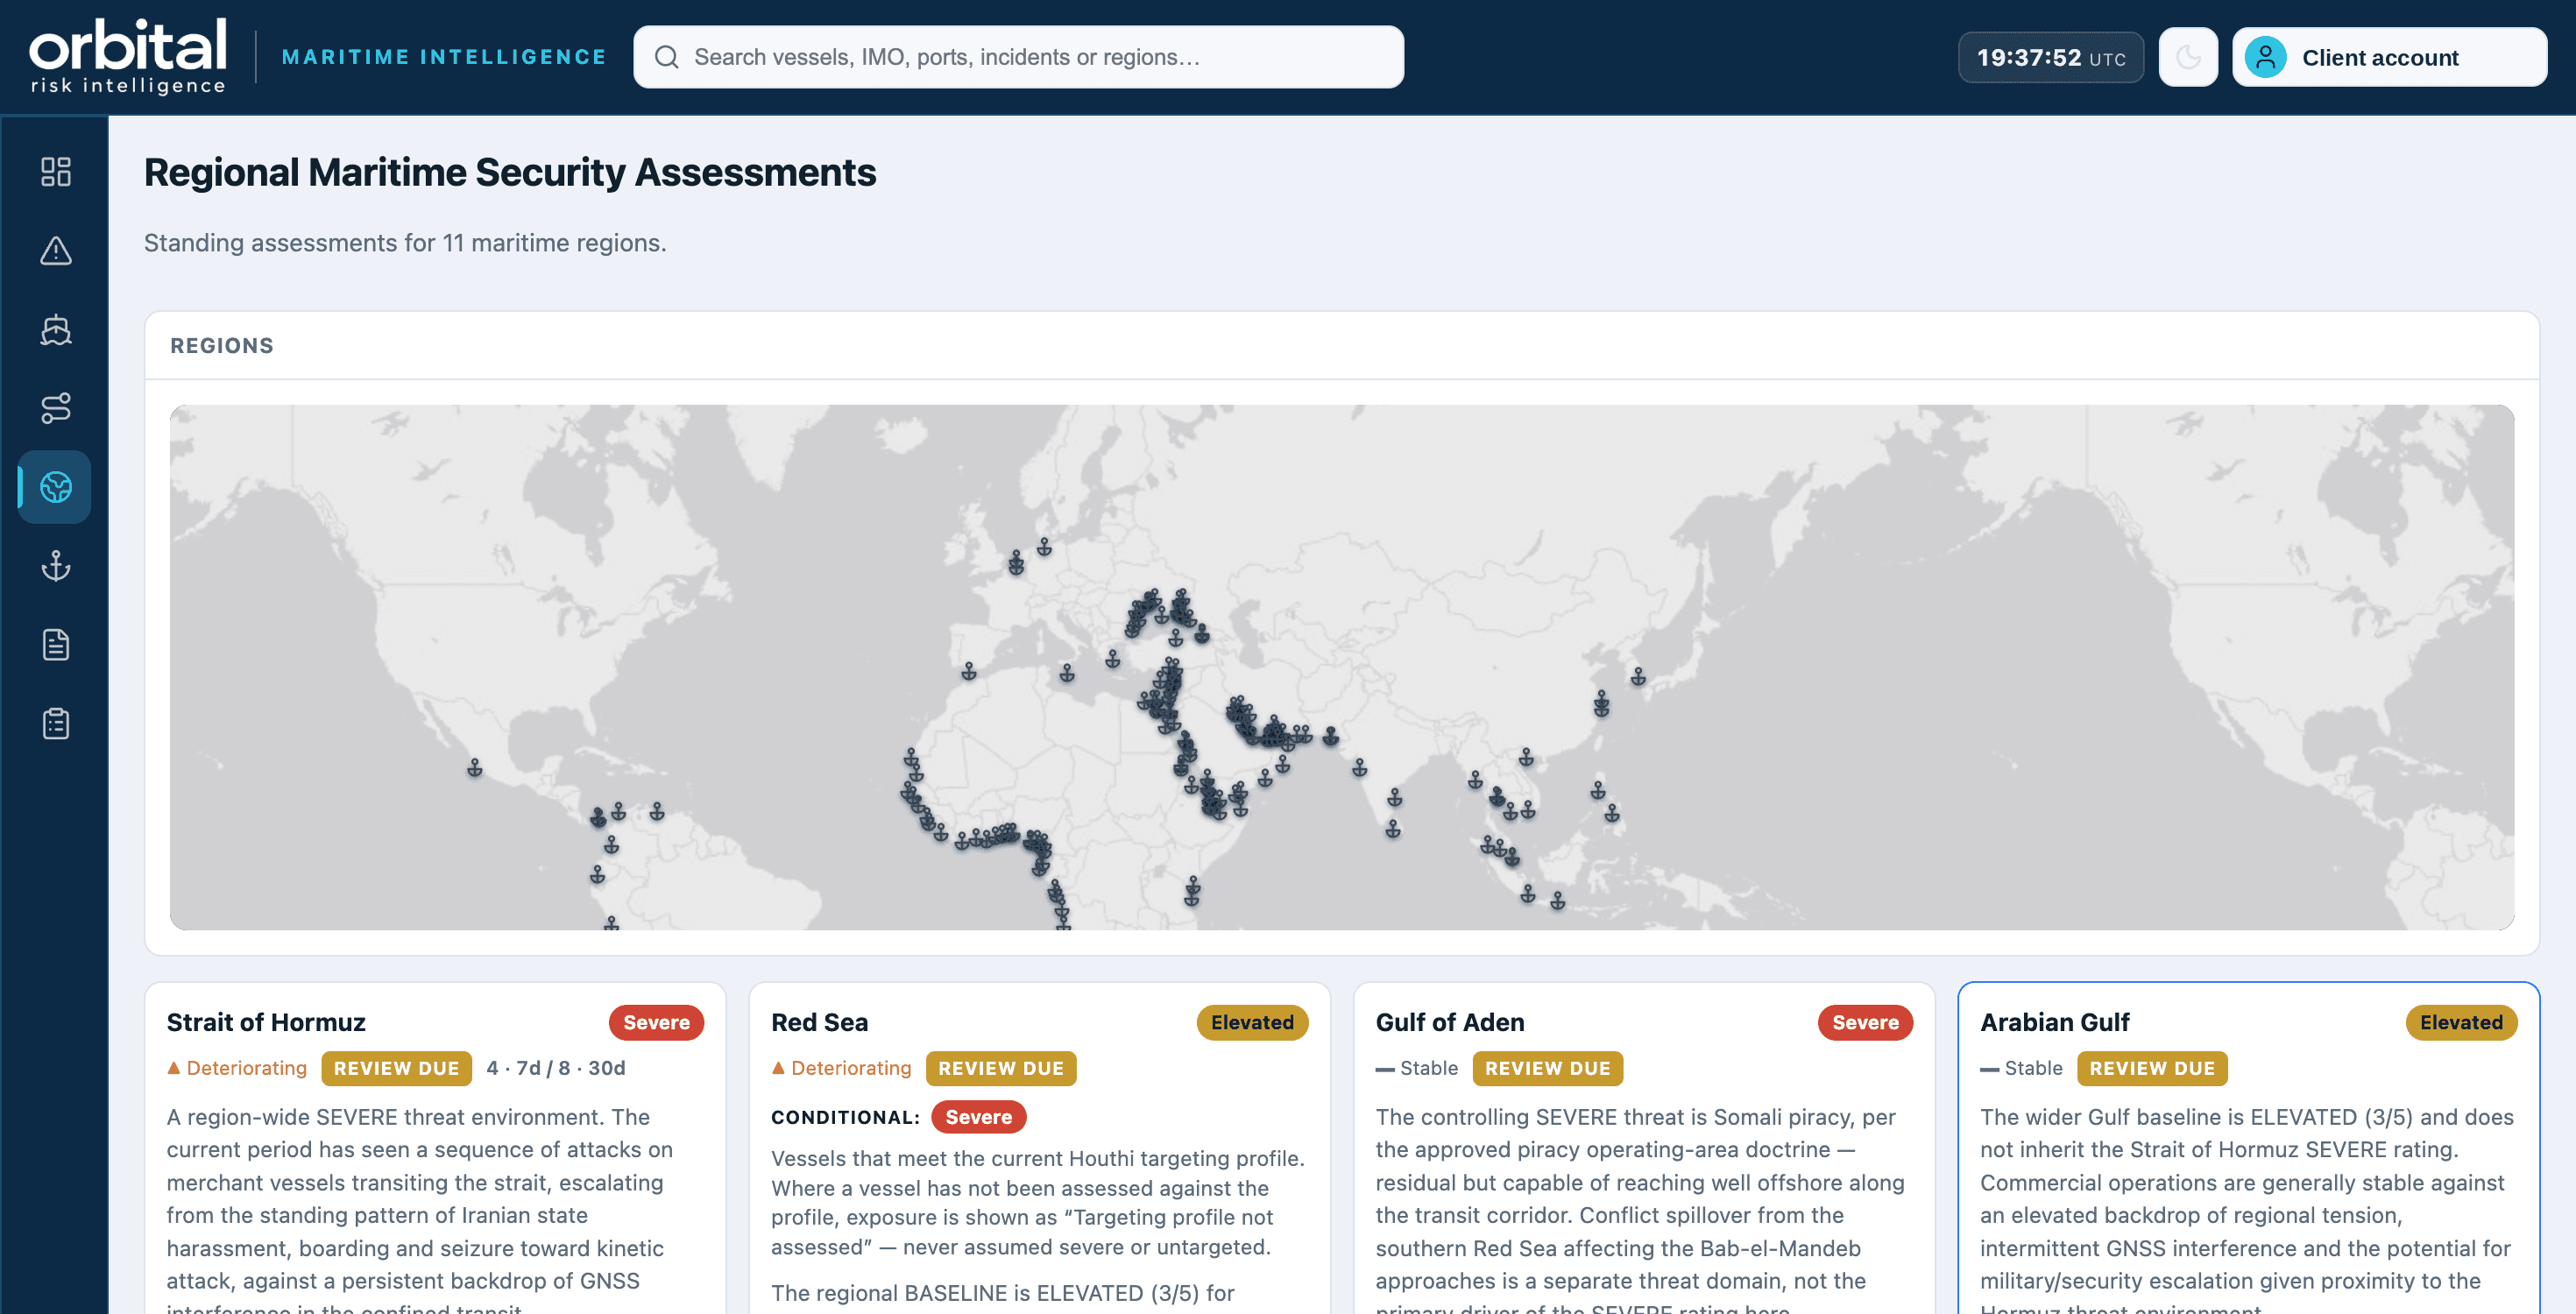The image size is (2576, 1314).
Task: Open the Red Sea assessment card
Action: 1039,1148
